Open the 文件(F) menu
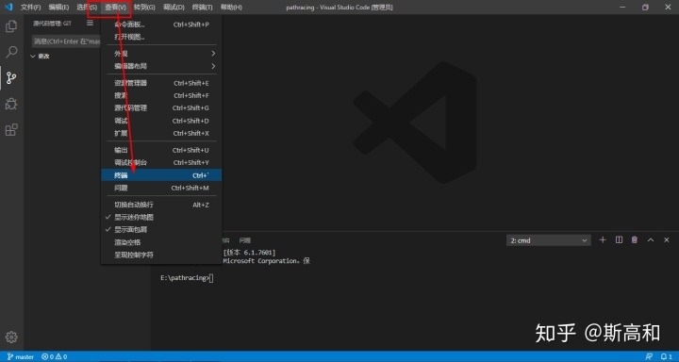Image resolution: width=679 pixels, height=362 pixels. click(31, 8)
